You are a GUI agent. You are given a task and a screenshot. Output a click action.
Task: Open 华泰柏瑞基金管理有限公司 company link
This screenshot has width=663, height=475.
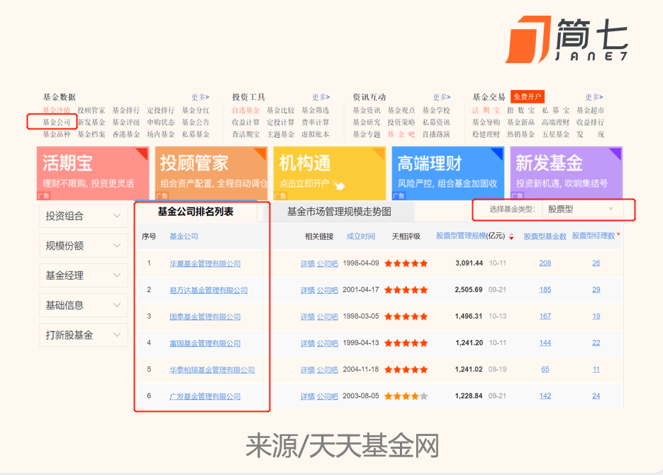212,370
